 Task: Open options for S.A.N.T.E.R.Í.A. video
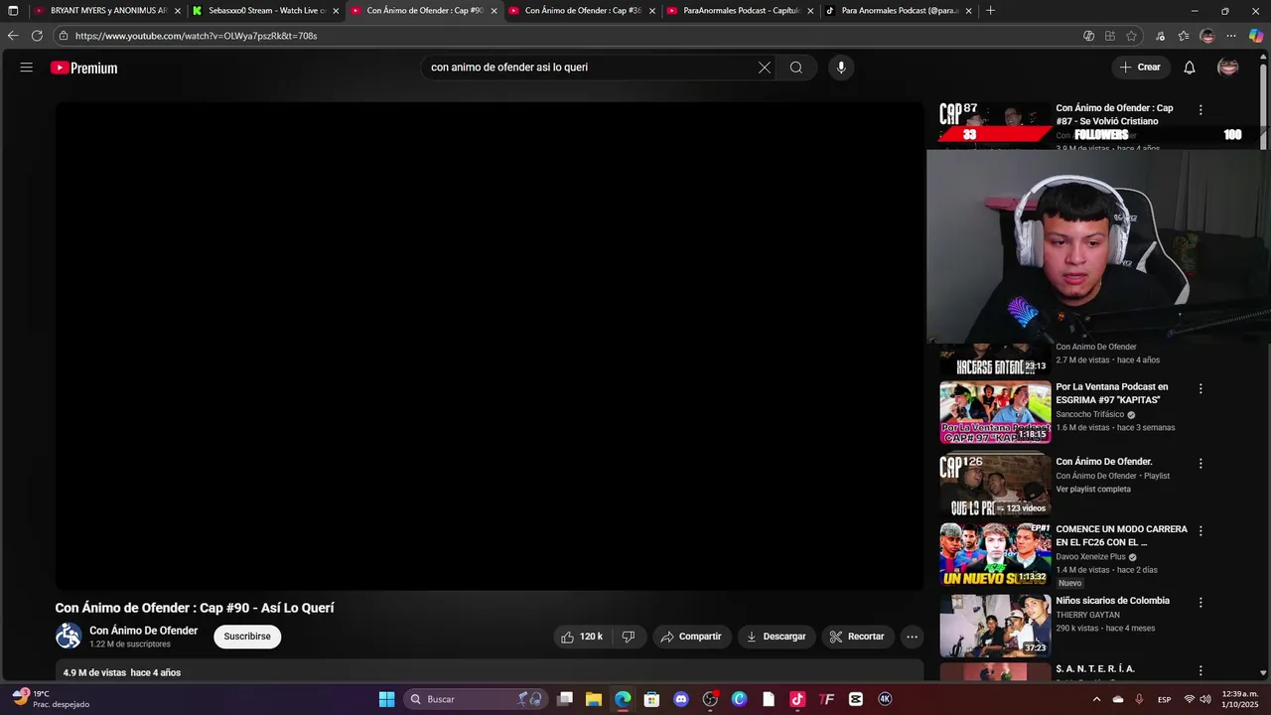pos(1200,671)
